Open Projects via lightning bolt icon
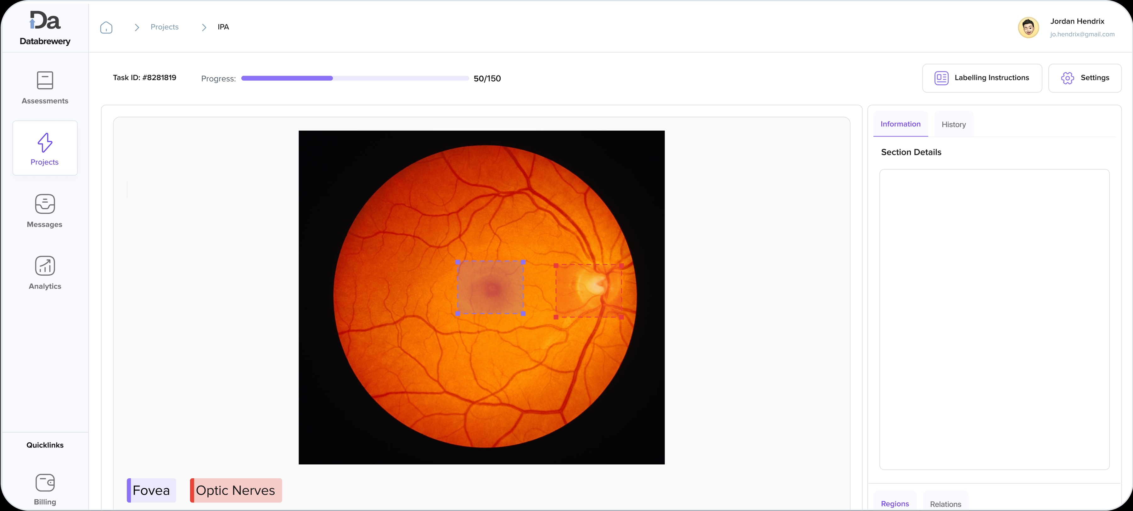The width and height of the screenshot is (1133, 511). coord(45,143)
